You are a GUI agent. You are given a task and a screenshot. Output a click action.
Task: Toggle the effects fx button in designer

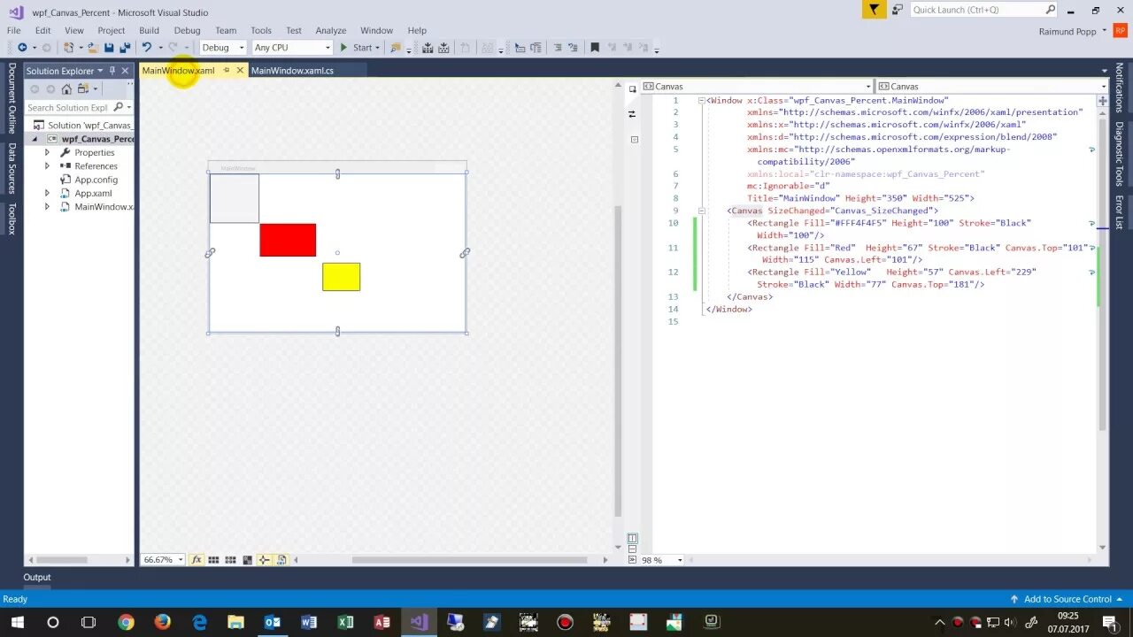[197, 560]
